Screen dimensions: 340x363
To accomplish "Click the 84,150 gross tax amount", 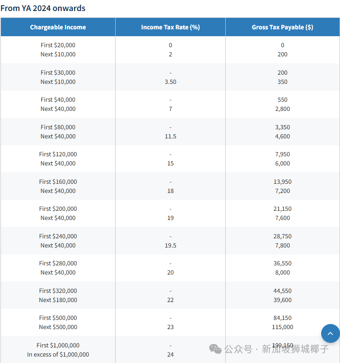I will point(282,318).
